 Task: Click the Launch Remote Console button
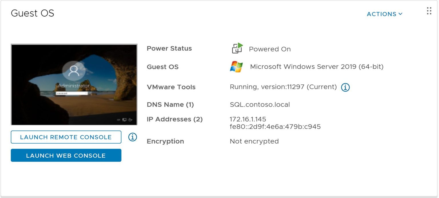coord(66,137)
